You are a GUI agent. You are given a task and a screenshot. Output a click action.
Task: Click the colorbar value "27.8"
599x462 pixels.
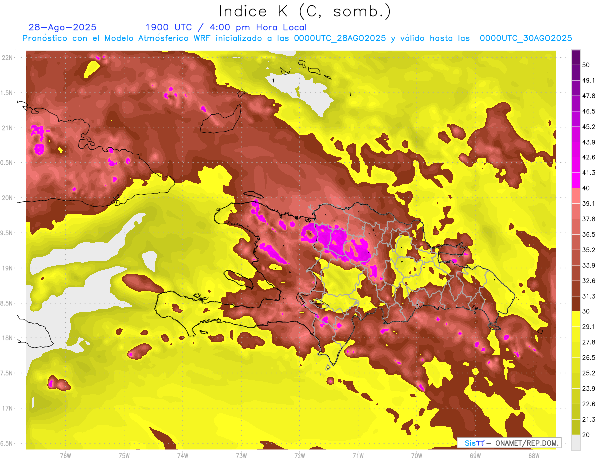click(x=589, y=342)
